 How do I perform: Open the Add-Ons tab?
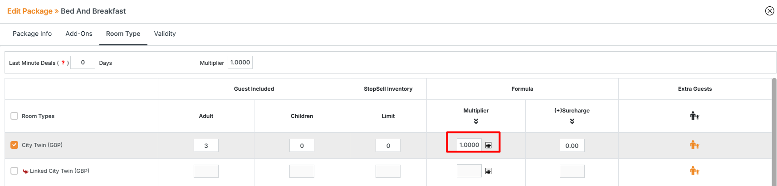click(79, 34)
